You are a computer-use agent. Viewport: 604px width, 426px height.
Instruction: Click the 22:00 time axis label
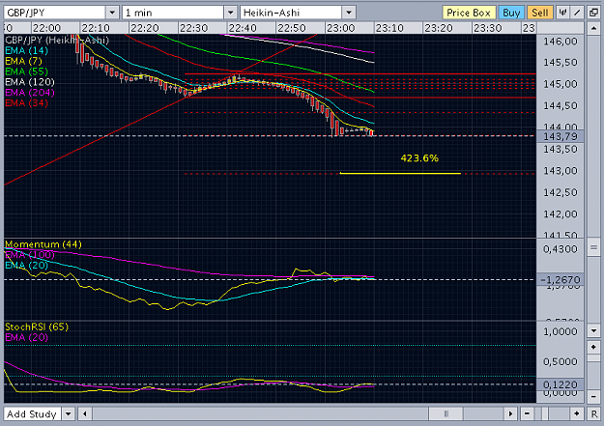point(46,28)
